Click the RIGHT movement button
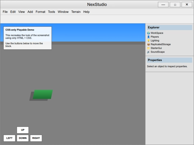This screenshot has height=145, width=194. pos(36,138)
